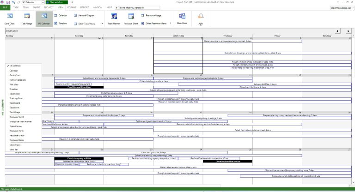This screenshot has width=355, height=192.
Task: Expand the Other Task Views dropdown
Action: 87,23
